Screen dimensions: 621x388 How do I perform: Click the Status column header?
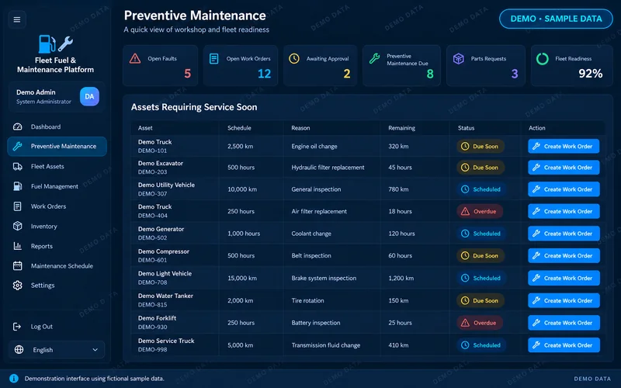[467, 128]
